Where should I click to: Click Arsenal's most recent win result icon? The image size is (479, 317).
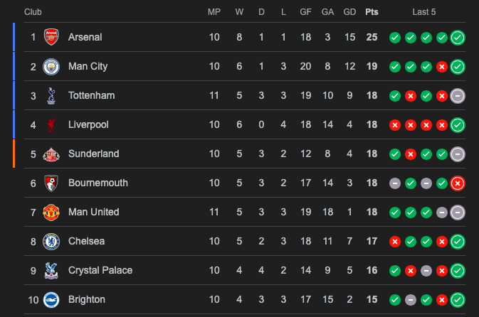click(458, 38)
